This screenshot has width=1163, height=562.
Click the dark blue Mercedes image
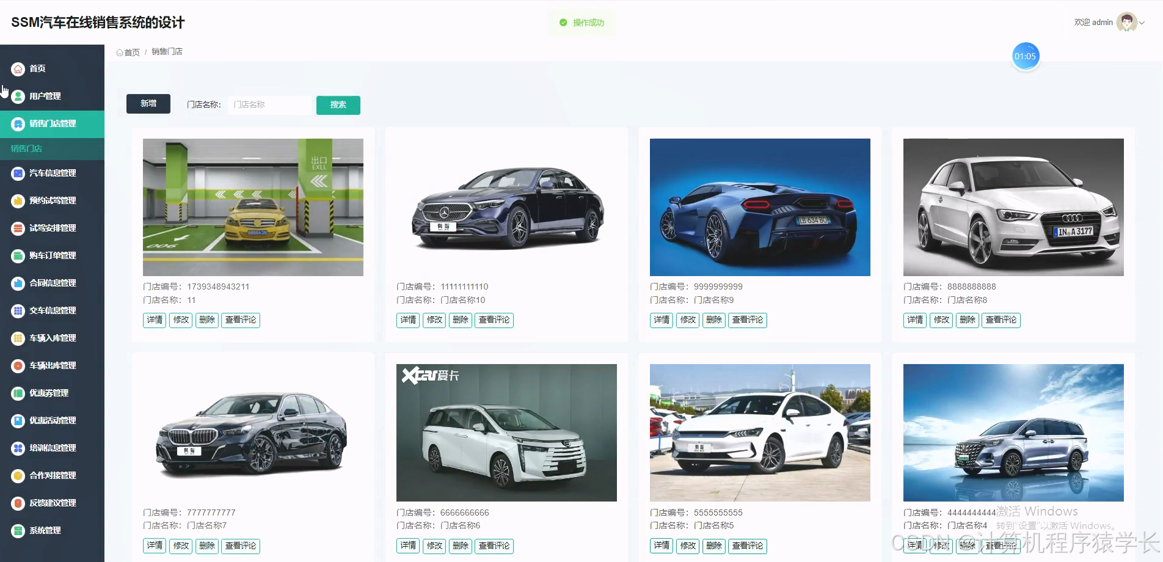coord(506,207)
